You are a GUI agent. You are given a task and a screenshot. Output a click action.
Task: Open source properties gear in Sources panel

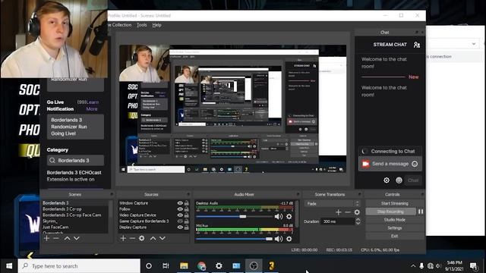click(x=142, y=238)
